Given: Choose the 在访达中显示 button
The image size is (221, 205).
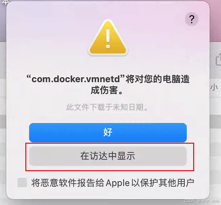Looking at the screenshot, I should [x=108, y=156].
